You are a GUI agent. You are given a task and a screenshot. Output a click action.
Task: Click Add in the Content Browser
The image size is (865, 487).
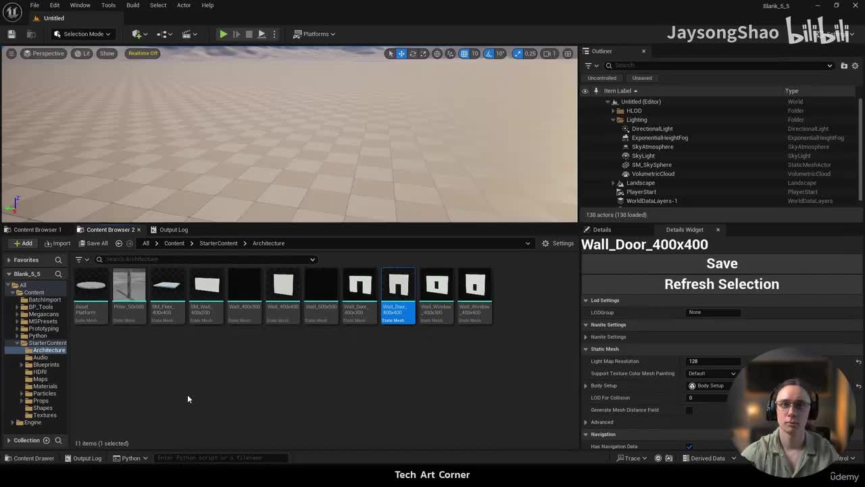click(x=22, y=243)
